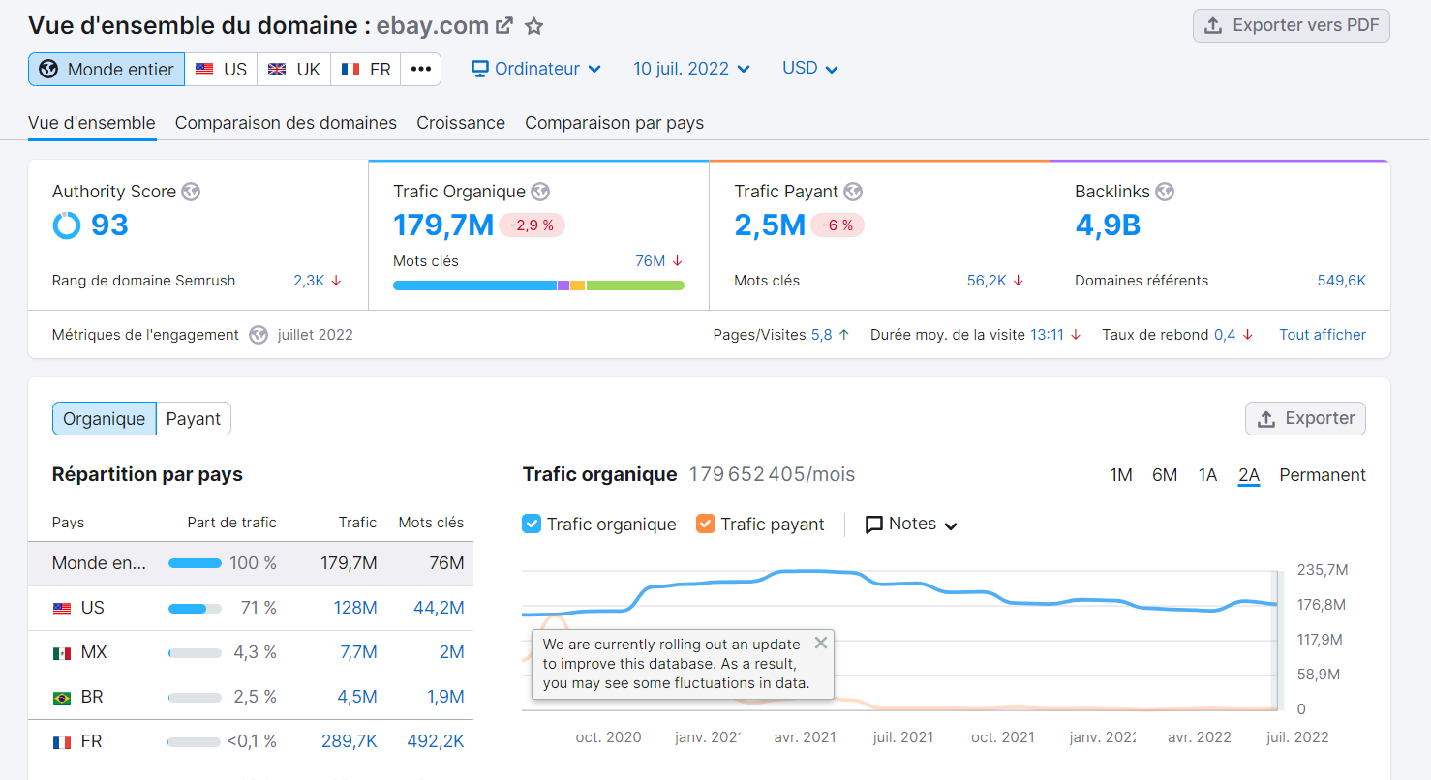Screen dimensions: 1431x780
Task: Dismiss the database update notification
Action: click(x=820, y=642)
